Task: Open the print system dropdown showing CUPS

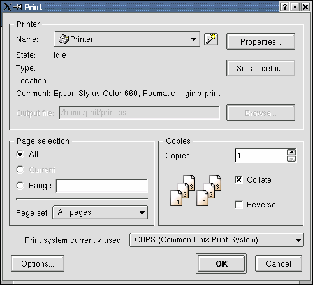Action: point(217,240)
